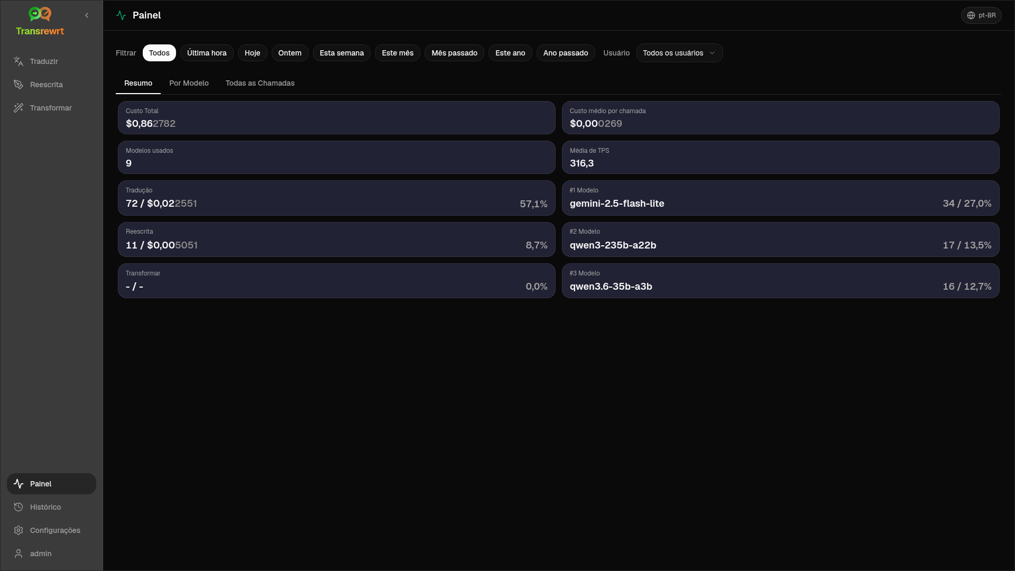This screenshot has width=1015, height=571.
Task: Click the Reescrita pen icon
Action: [19, 85]
